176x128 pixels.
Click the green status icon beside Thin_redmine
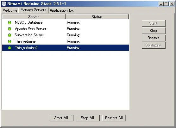(x=9, y=42)
